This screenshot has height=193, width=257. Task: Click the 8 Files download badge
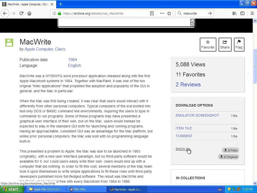[x=230, y=150]
